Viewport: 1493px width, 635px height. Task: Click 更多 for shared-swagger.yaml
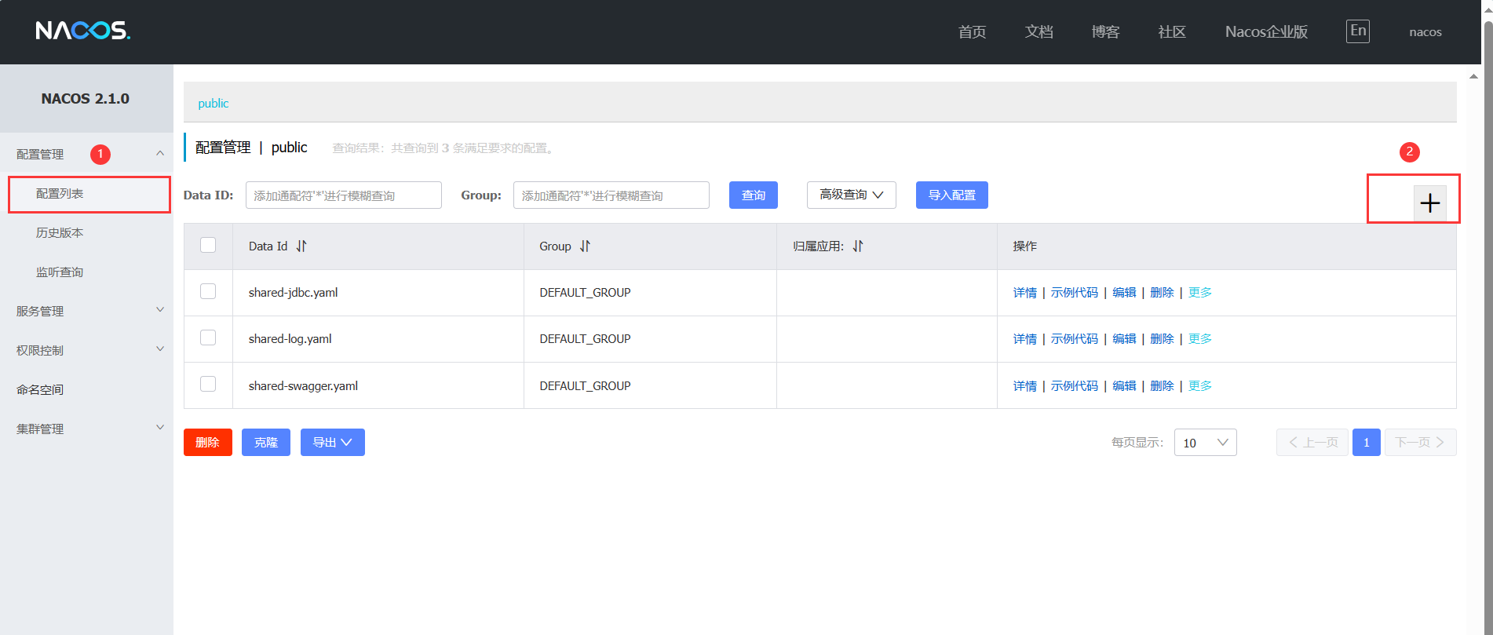(1200, 386)
